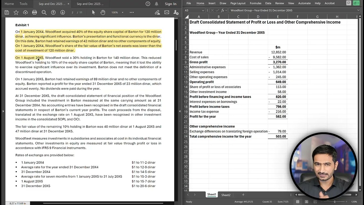The height and width of the screenshot is (205, 364).
Task: Expand Acrobat right tools pane arrow
Action: pos(179,111)
